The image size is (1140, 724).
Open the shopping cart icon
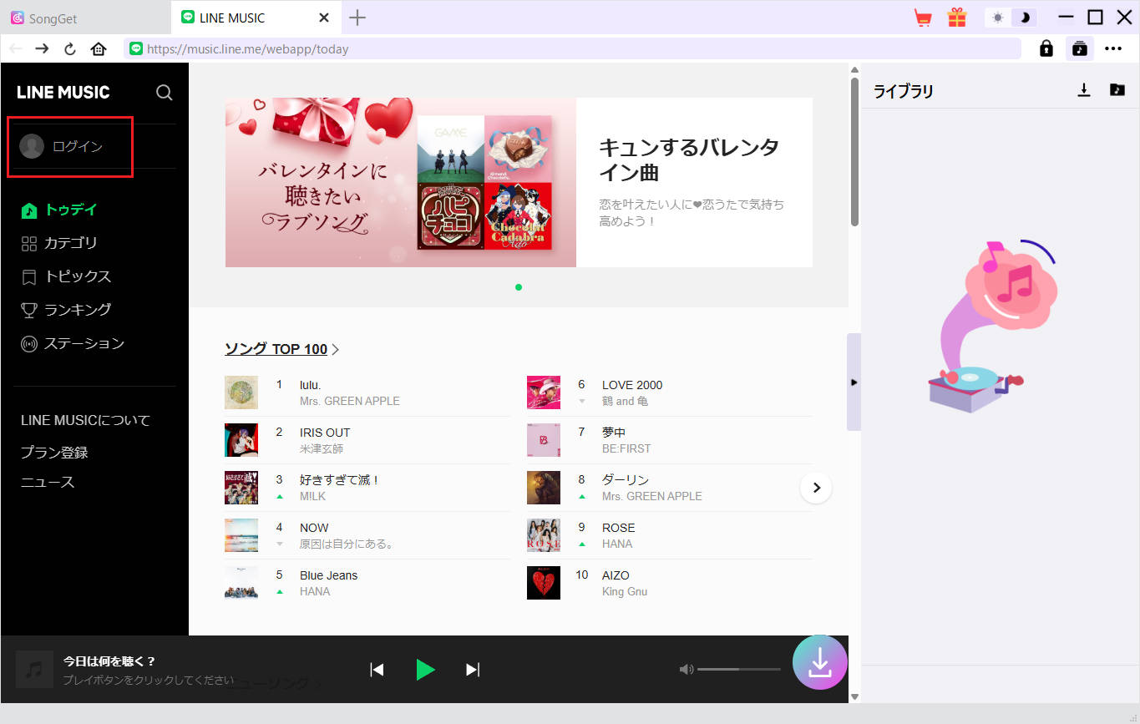[923, 17]
